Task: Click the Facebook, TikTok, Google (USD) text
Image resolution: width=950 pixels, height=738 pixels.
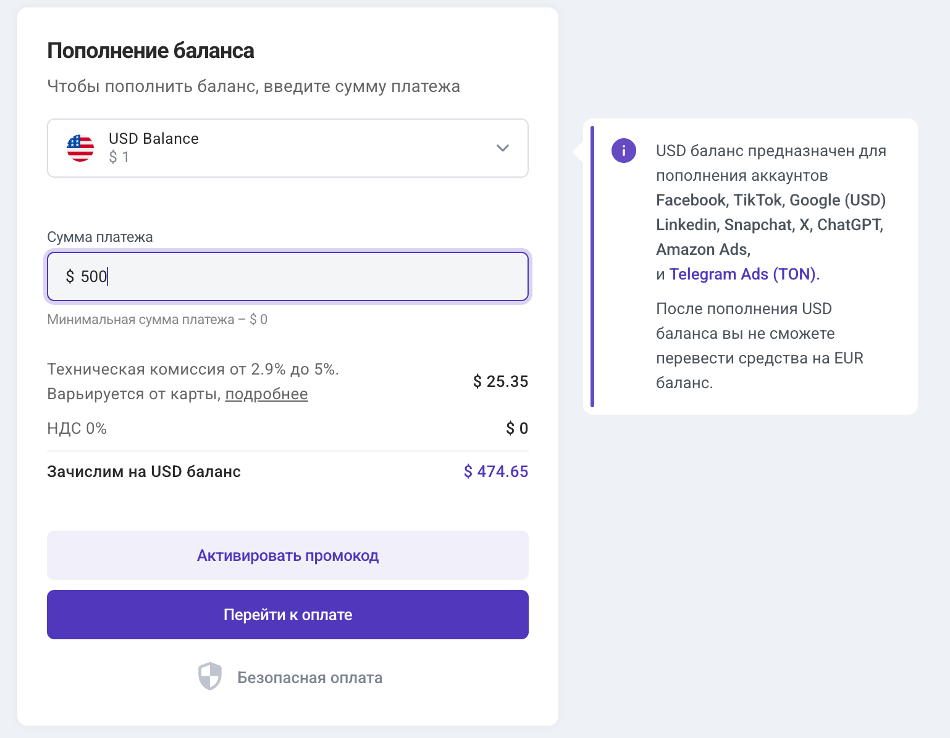Action: pyautogui.click(x=771, y=200)
